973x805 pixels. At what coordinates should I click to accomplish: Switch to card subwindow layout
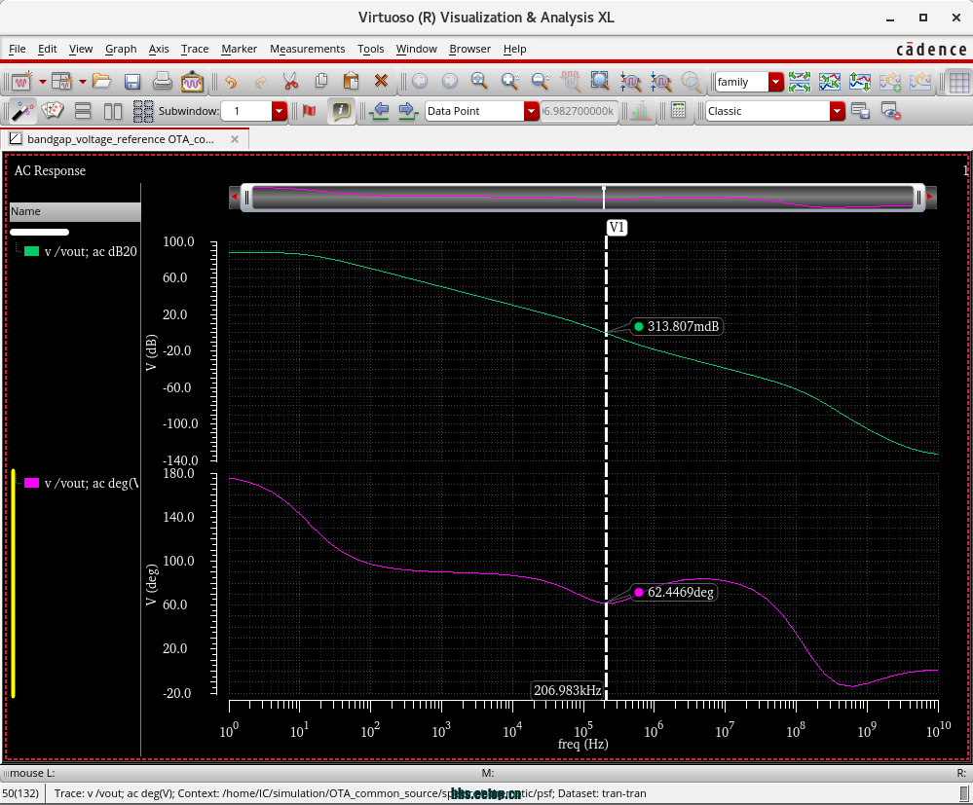click(53, 111)
